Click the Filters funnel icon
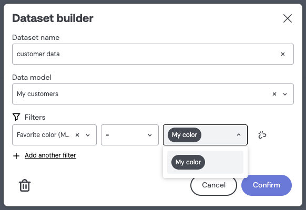 16,117
